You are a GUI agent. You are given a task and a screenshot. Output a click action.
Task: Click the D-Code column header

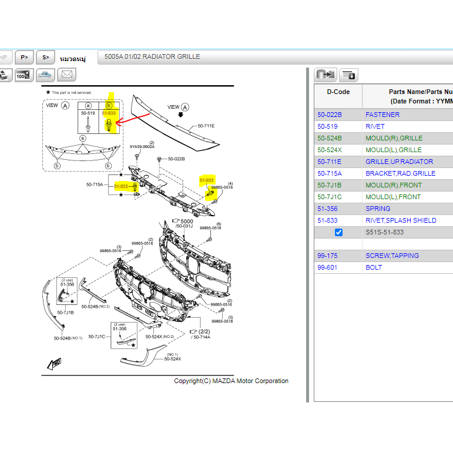pos(338,92)
